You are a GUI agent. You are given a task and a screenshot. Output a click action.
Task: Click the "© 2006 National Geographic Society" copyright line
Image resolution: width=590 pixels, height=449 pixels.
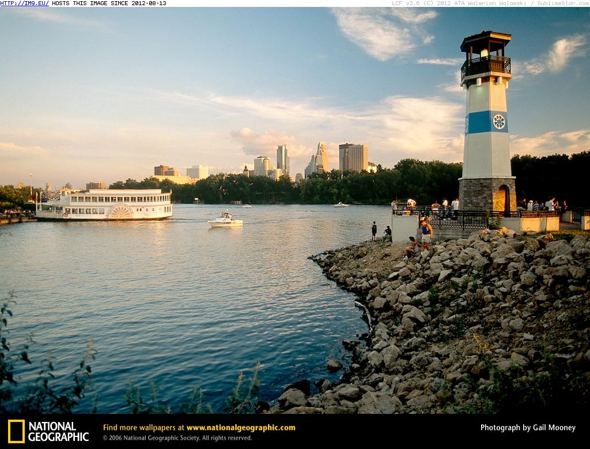click(x=177, y=438)
